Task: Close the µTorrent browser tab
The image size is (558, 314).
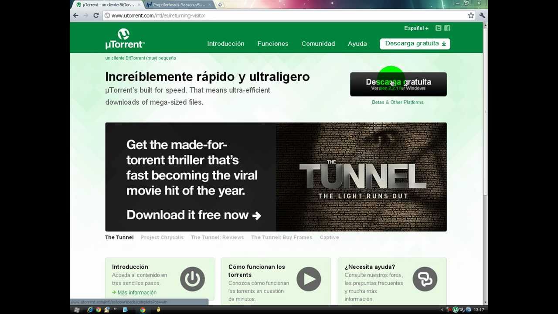Action: pyautogui.click(x=139, y=5)
